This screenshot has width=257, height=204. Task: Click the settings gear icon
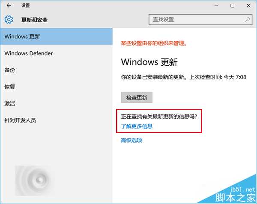(x=9, y=20)
